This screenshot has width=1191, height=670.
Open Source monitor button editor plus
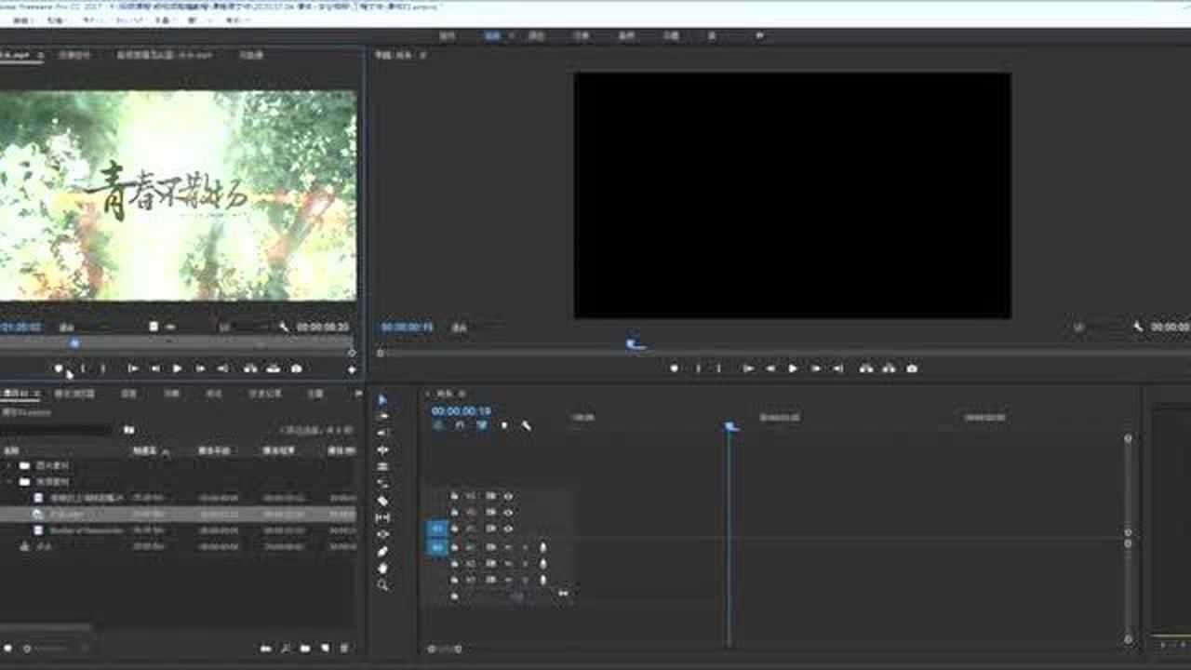(x=352, y=369)
